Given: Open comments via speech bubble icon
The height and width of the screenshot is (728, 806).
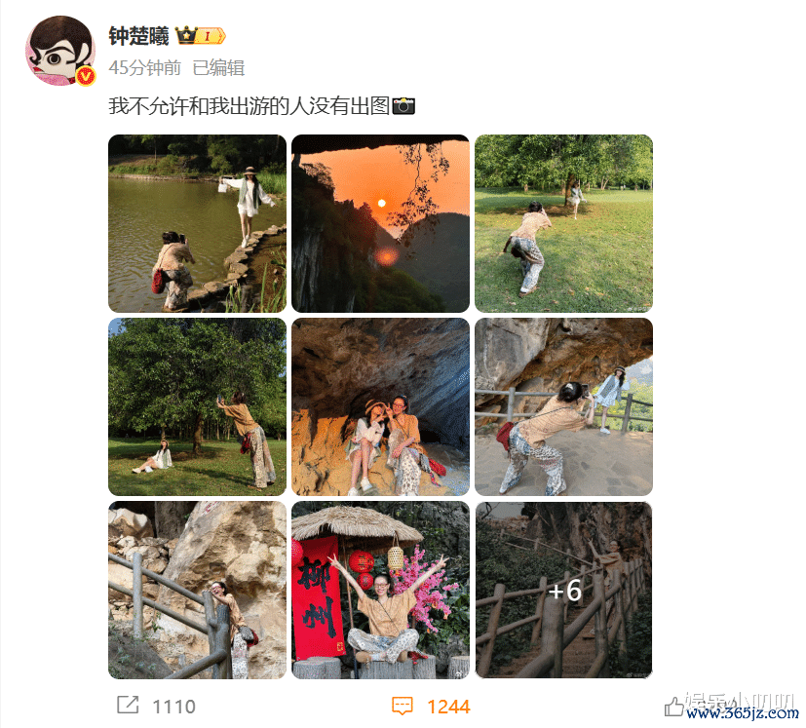Looking at the screenshot, I should point(402,706).
